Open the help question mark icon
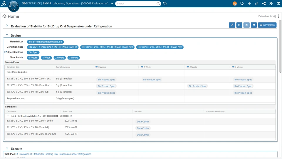The width and height of the screenshot is (282, 159). (x=278, y=4)
